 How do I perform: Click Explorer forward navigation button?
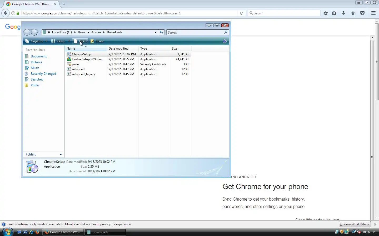(34, 32)
